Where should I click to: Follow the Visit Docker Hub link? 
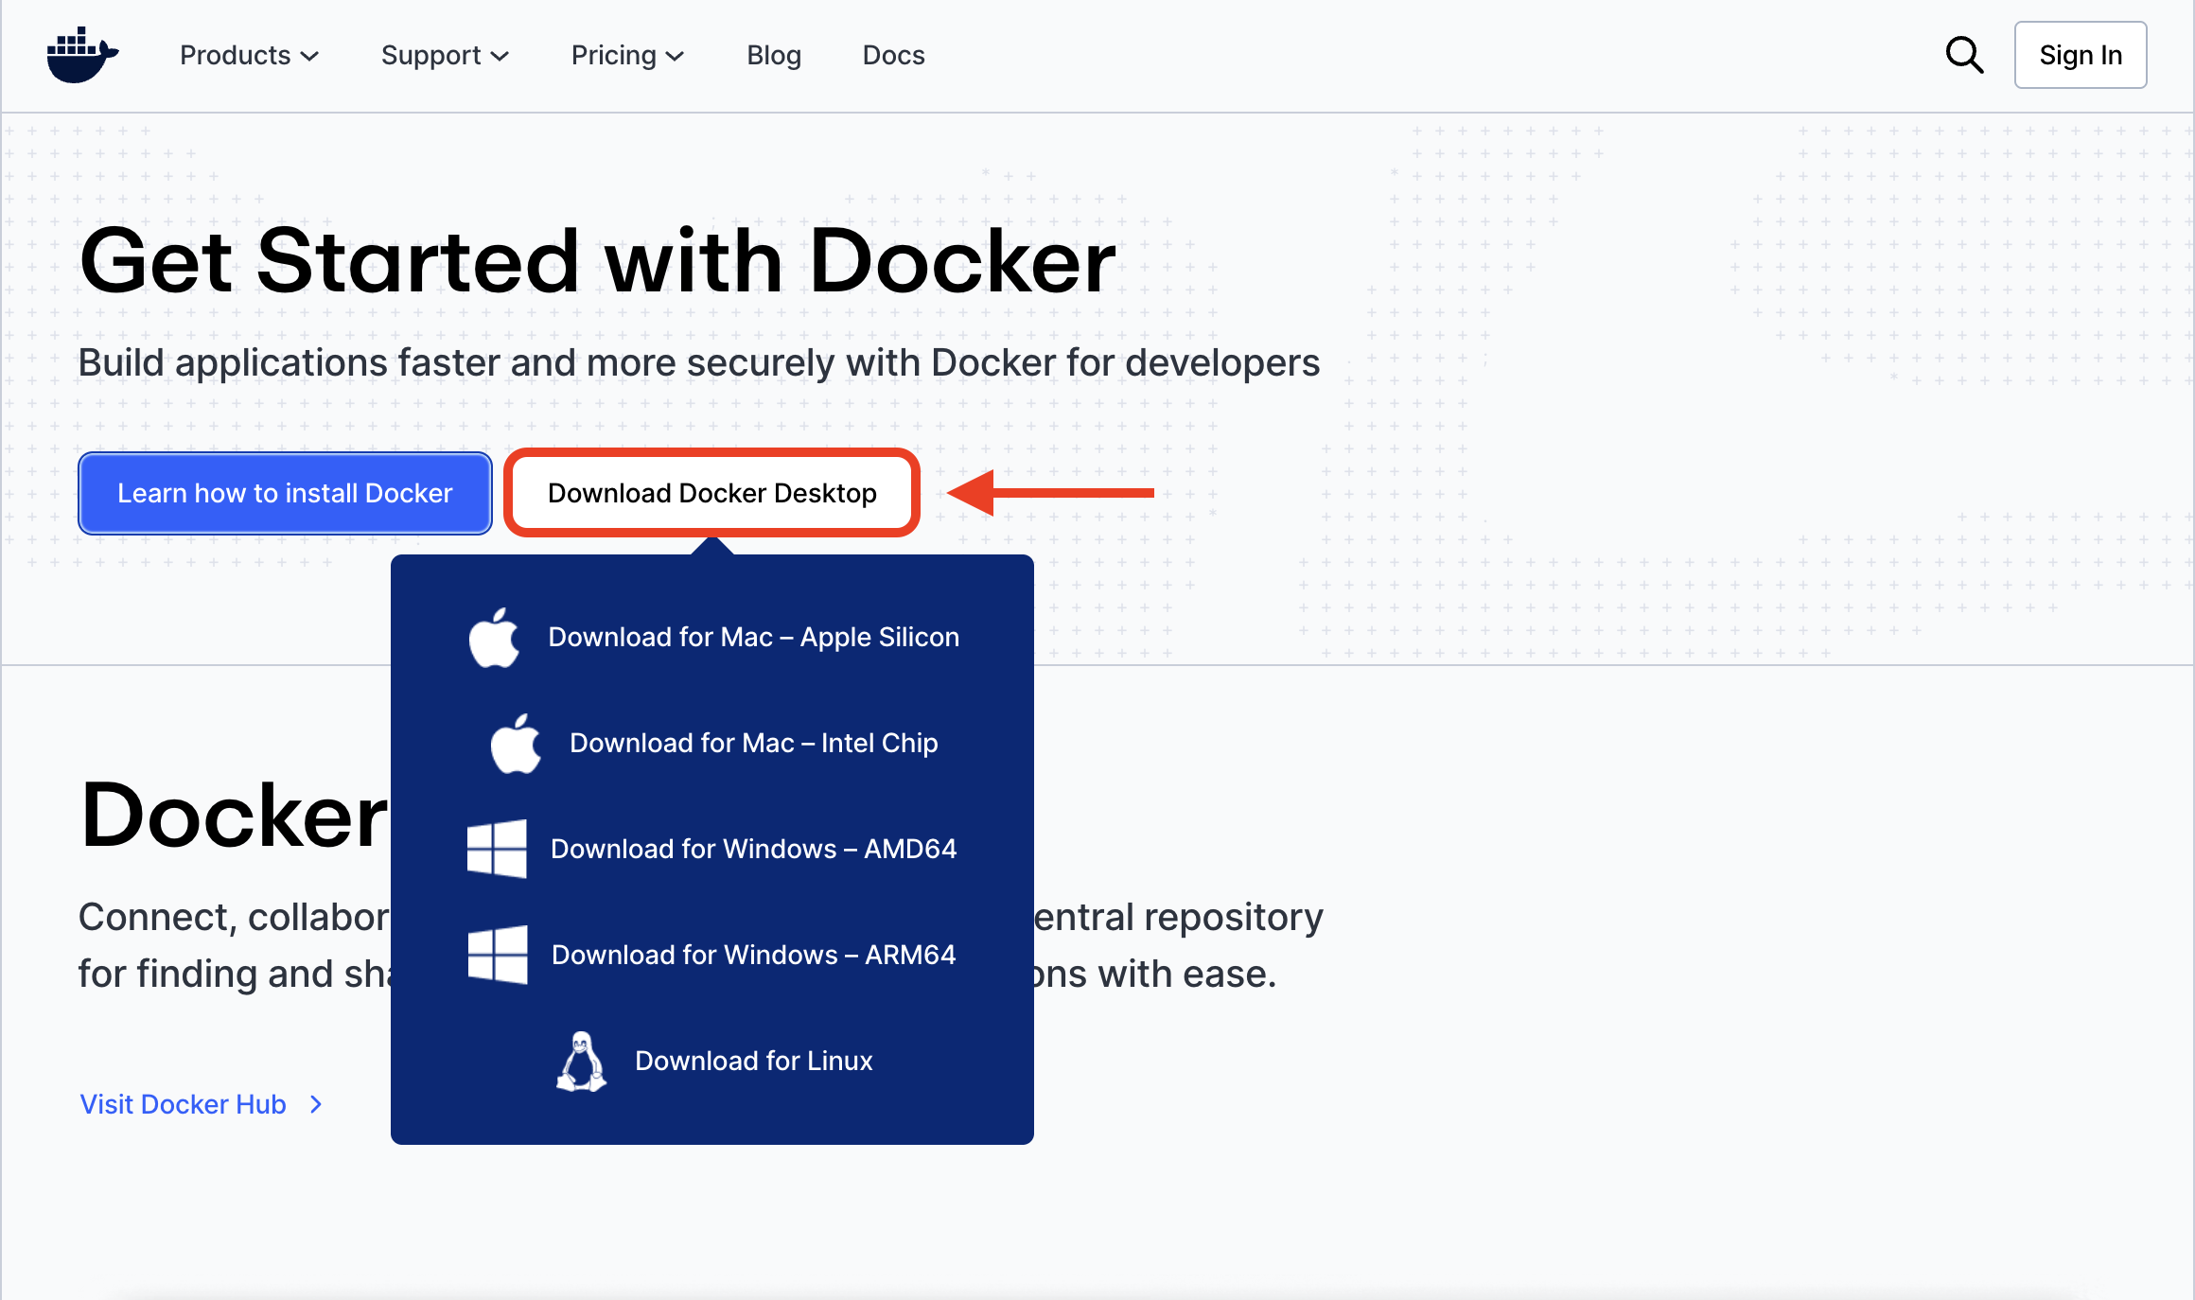click(202, 1104)
